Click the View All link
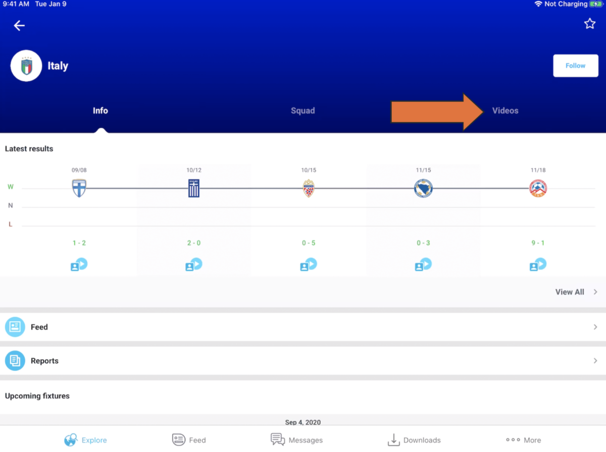The height and width of the screenshot is (452, 606). pos(570,292)
